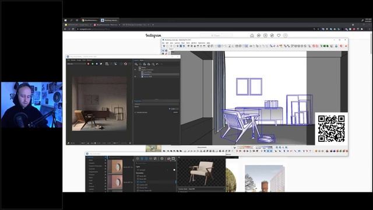The height and width of the screenshot is (210, 373).
Task: Select highlighted layer row in frame buffer
Action: [x=160, y=74]
